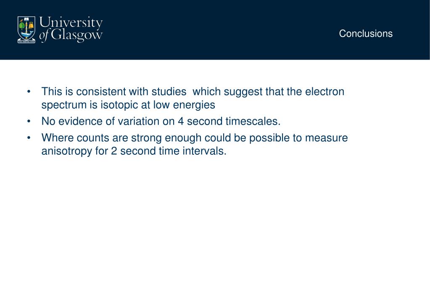Click the word 'timescales.' in second bullet
Image resolution: width=430 pixels, height=297 pixels.
[253, 121]
